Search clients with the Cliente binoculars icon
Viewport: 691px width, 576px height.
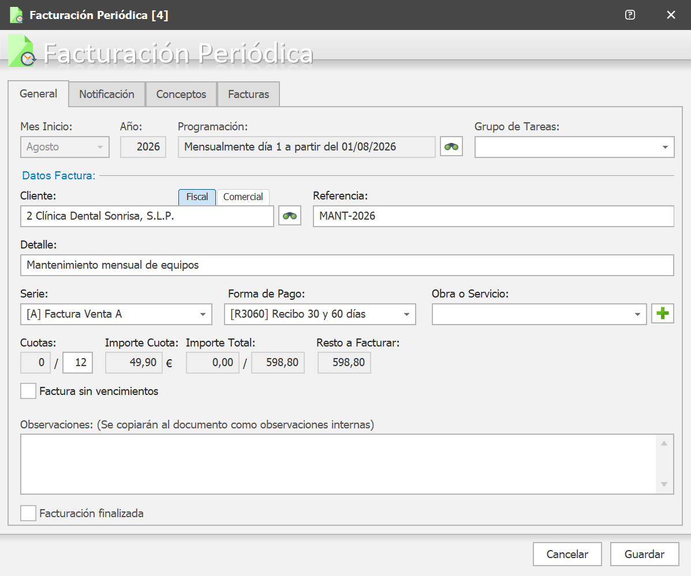click(x=290, y=216)
